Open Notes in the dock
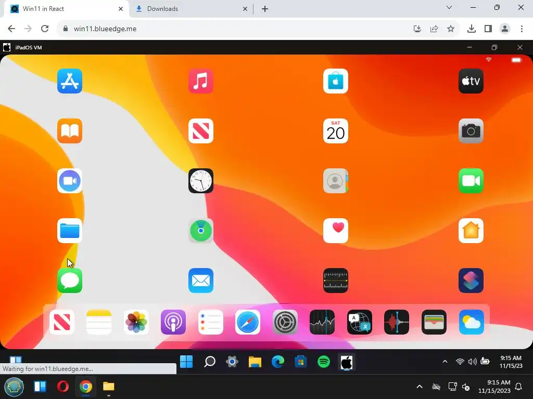533x399 pixels. 99,322
